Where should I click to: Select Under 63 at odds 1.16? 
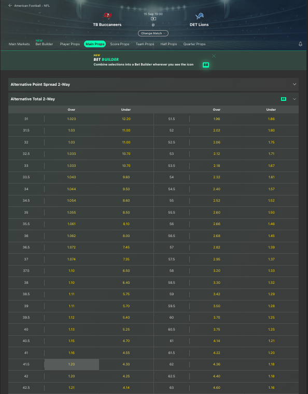(x=271, y=388)
